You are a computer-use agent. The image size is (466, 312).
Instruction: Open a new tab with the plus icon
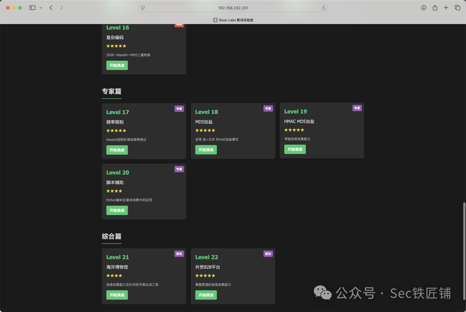pyautogui.click(x=446, y=7)
